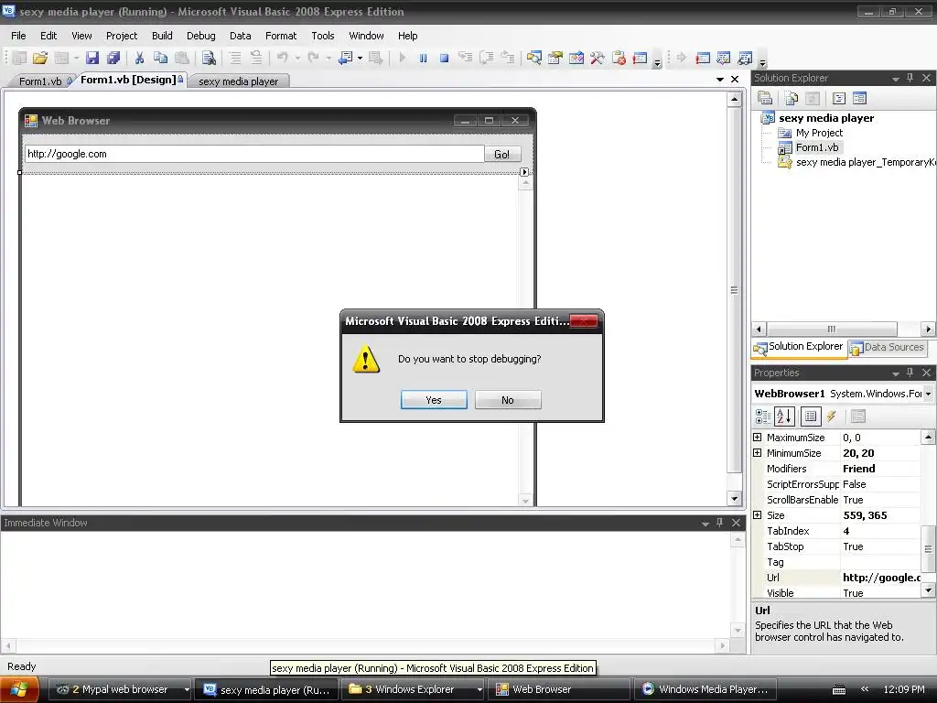Open the Data menu

pyautogui.click(x=241, y=36)
